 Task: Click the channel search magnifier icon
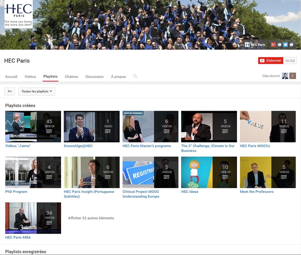tap(135, 76)
